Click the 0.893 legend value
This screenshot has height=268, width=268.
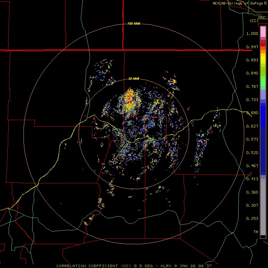click(252, 60)
